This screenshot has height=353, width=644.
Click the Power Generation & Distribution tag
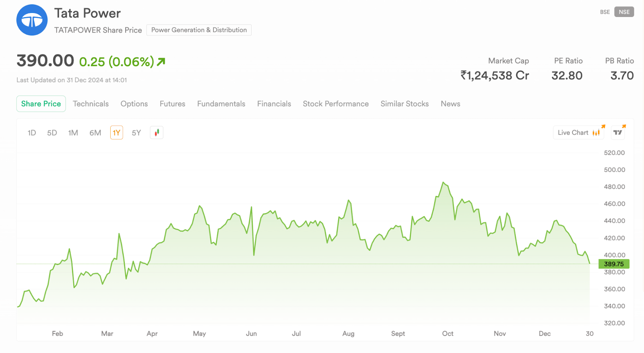[199, 30]
